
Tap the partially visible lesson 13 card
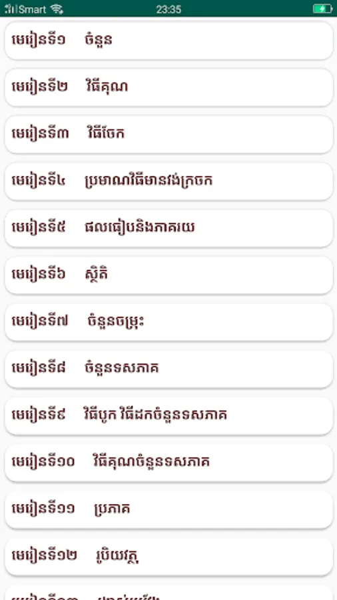pyautogui.click(x=168, y=593)
